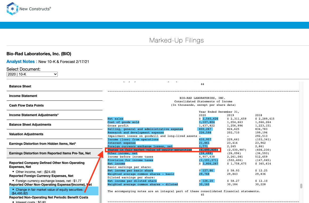This screenshot has width=309, height=203.
Task: Click the 'Marked-Up Filings' page heading
Action: click(176, 40)
